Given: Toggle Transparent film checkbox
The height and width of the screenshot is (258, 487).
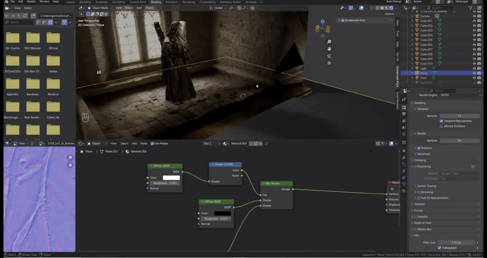Looking at the screenshot, I should click(x=439, y=248).
